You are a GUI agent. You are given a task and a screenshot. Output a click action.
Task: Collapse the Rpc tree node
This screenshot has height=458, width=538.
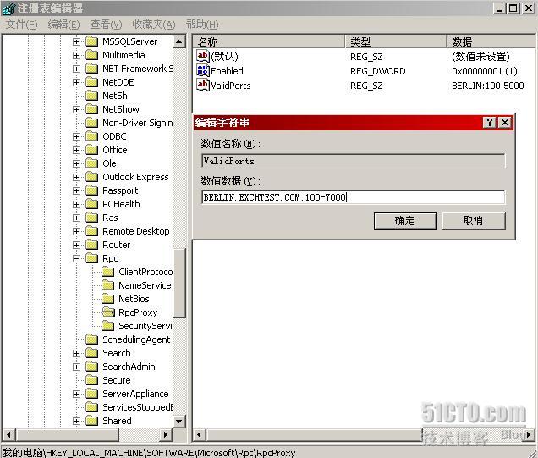click(76, 258)
